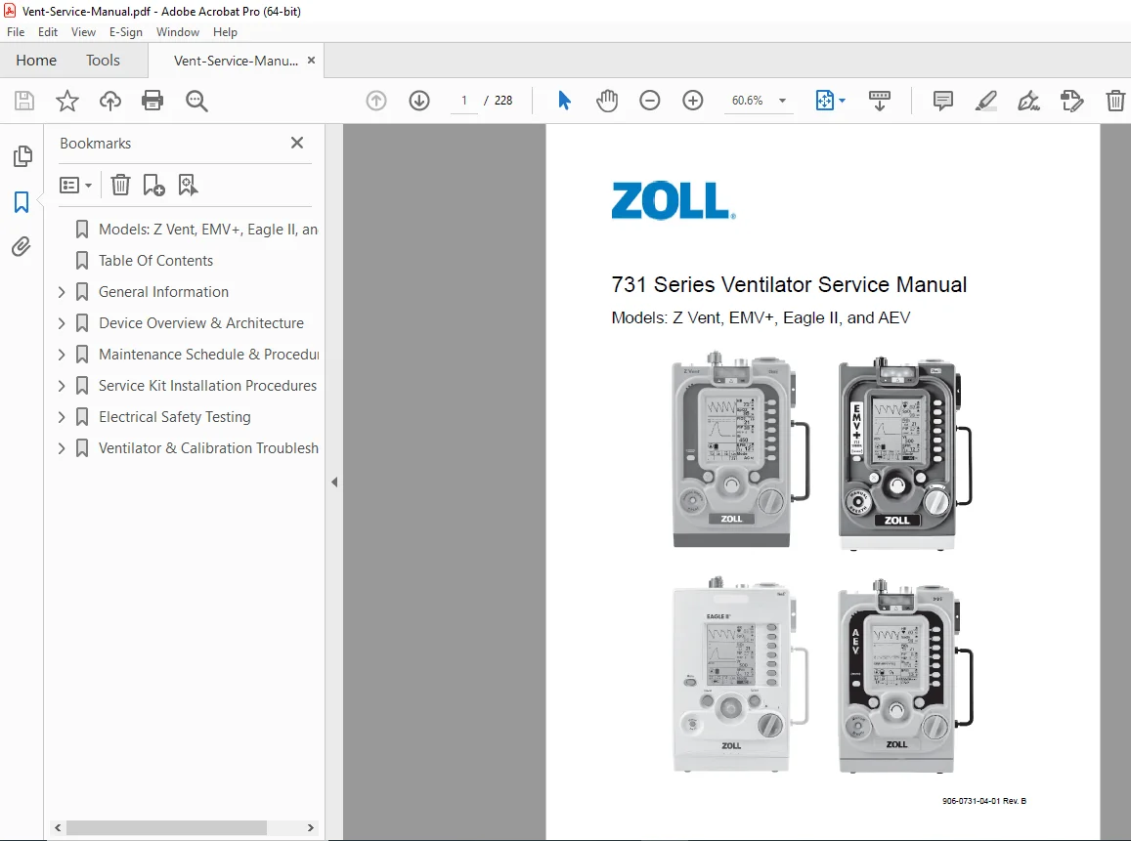Open the Table Of Contents bookmark
The width and height of the screenshot is (1131, 841).
155,261
